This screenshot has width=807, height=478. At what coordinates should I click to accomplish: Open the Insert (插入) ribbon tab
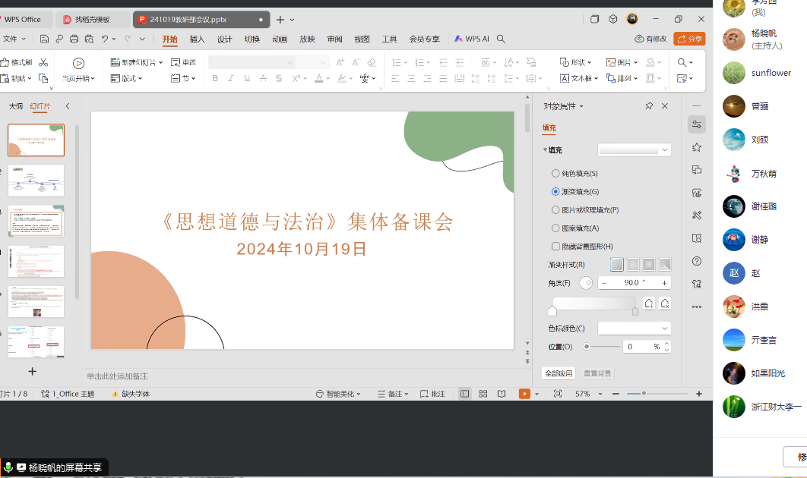tap(197, 39)
